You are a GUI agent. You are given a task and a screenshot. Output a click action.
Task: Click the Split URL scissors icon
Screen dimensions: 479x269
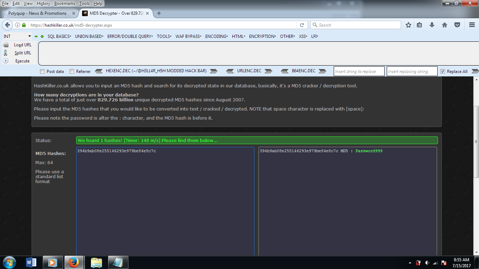[x=6, y=53]
